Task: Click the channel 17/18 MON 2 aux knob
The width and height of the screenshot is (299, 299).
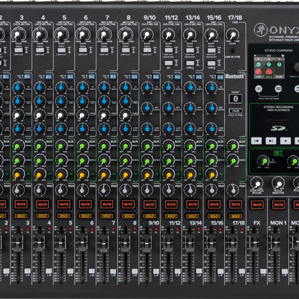Action: coord(232,161)
